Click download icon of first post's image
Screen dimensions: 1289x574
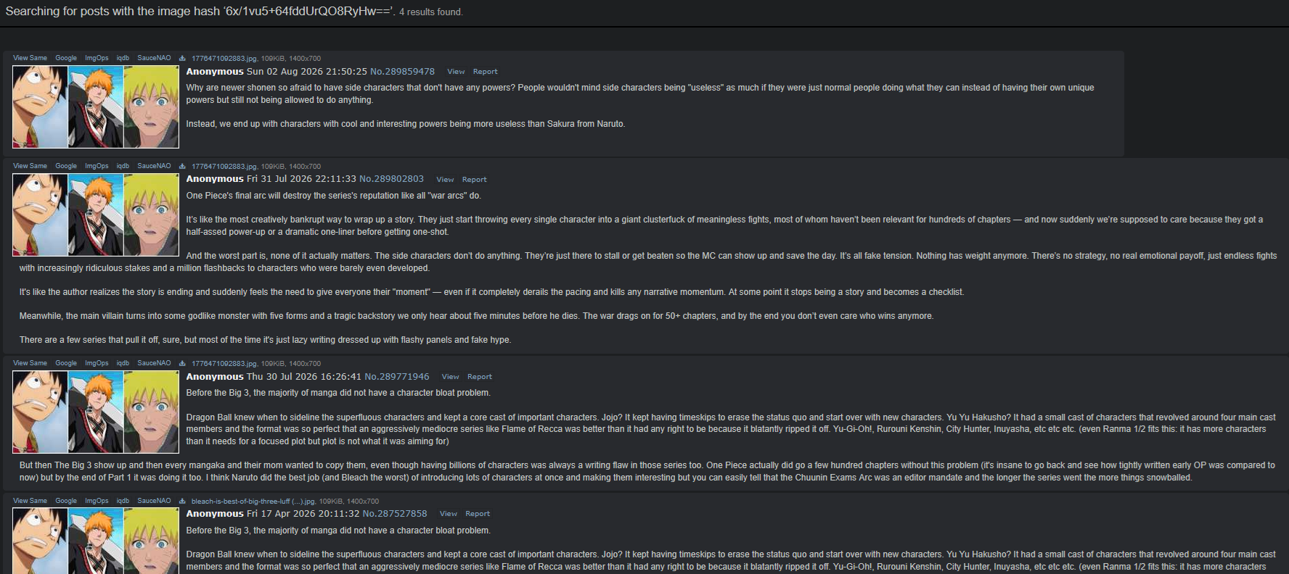pos(182,58)
